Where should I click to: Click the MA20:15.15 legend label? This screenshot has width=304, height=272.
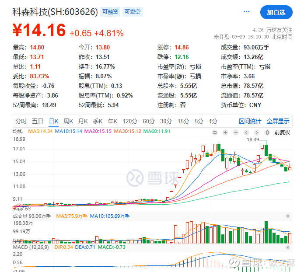98,131
